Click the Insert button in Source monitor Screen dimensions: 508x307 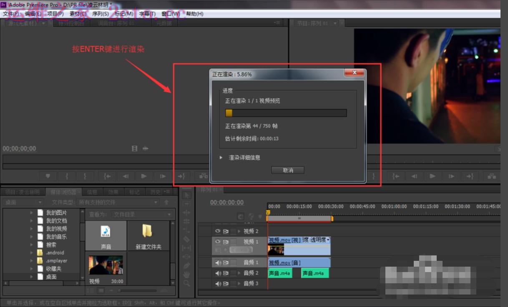point(203,176)
